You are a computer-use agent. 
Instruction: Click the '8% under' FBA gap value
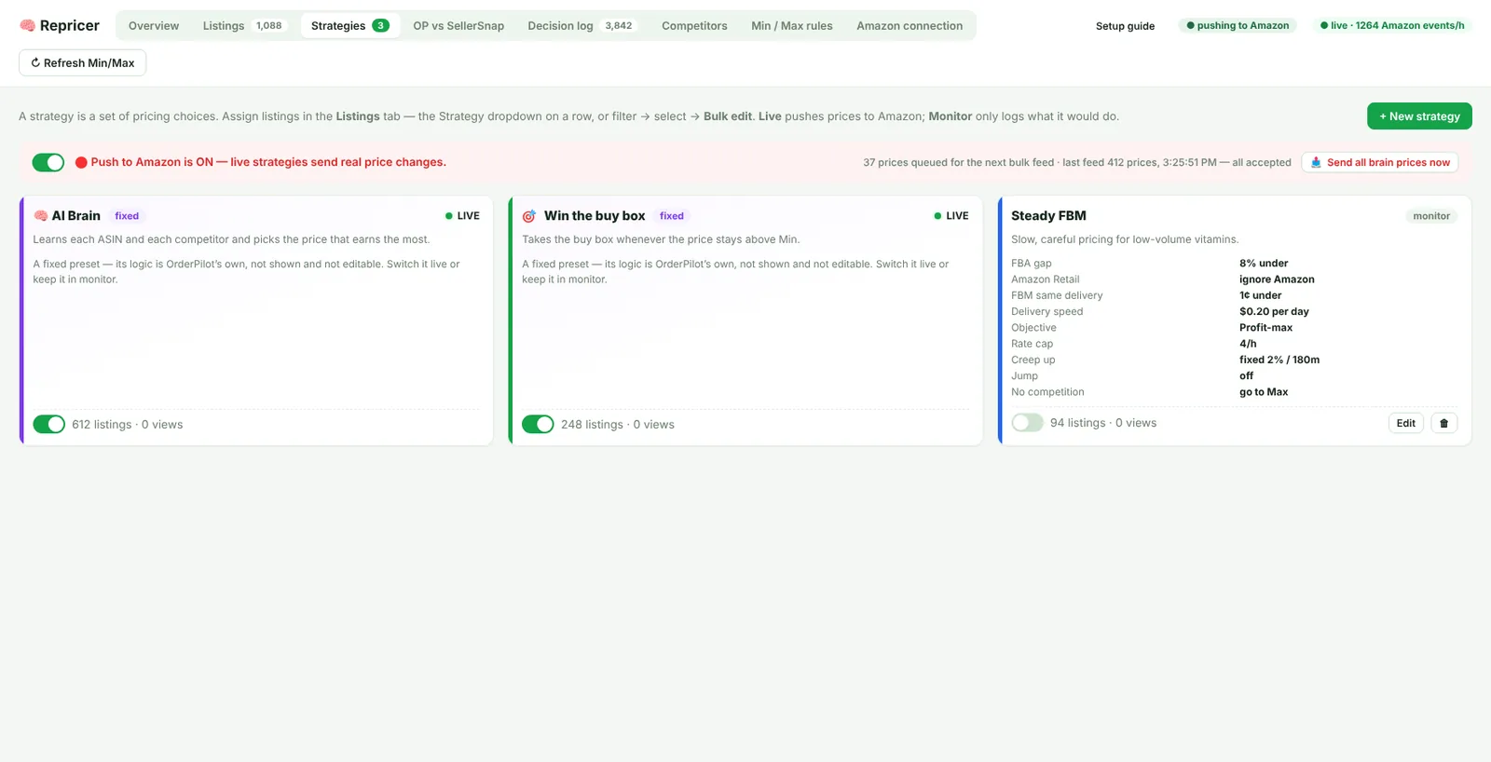pyautogui.click(x=1264, y=264)
